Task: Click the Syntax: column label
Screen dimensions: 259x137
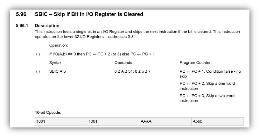Action: pyautogui.click(x=56, y=63)
